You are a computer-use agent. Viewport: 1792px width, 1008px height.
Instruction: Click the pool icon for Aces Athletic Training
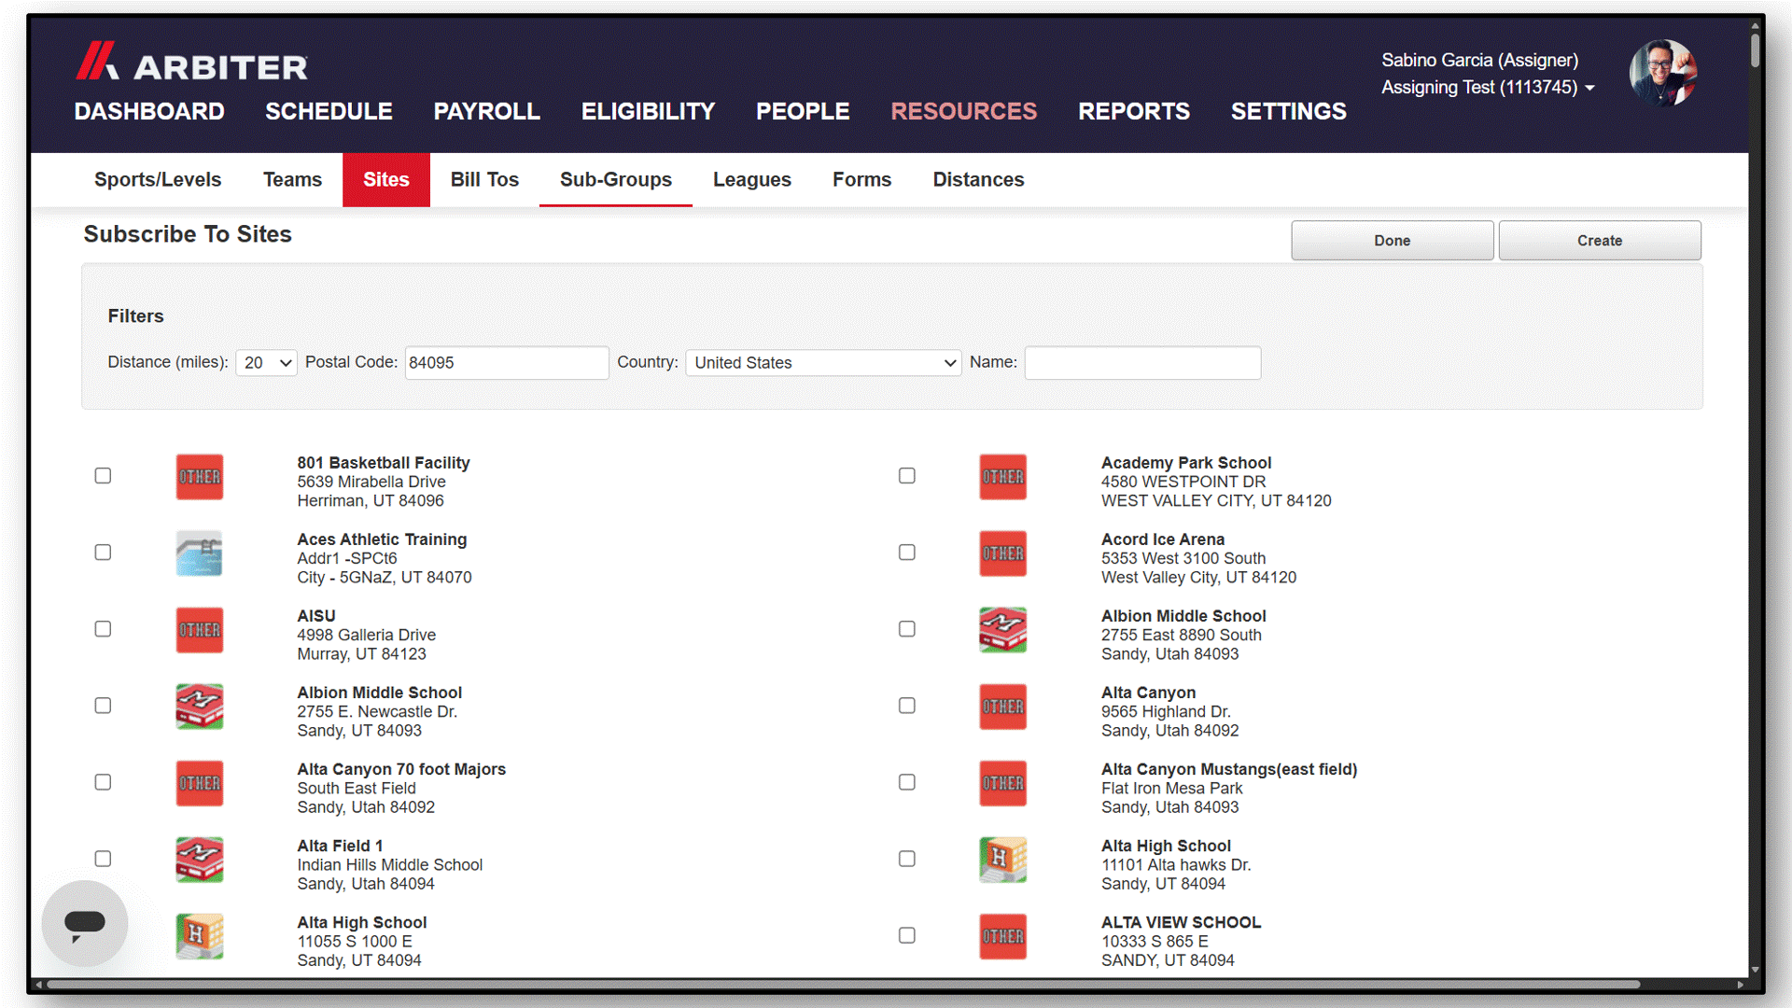point(200,553)
